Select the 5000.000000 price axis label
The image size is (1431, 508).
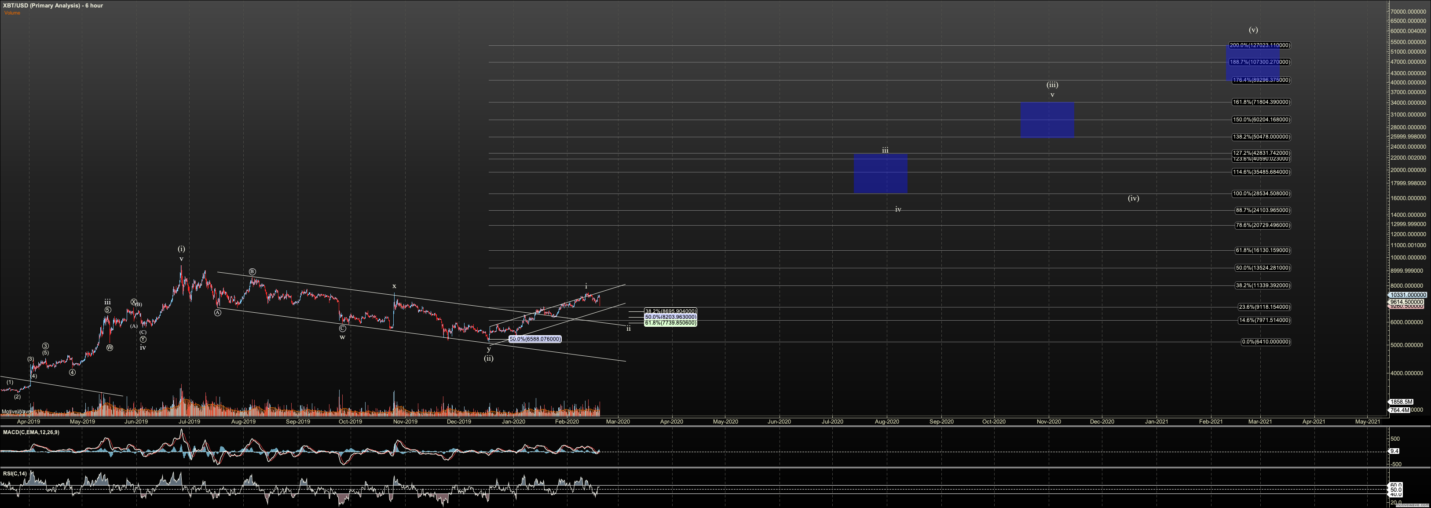(x=1406, y=345)
